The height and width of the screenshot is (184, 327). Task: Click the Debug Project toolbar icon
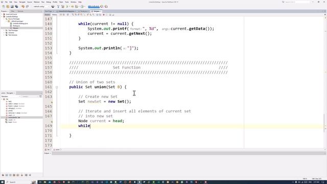(x=72, y=7)
